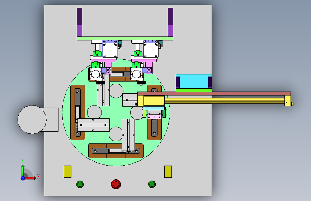The width and height of the screenshot is (311, 201).
Task: Select the right white square motor housing
Action: tap(151, 50)
